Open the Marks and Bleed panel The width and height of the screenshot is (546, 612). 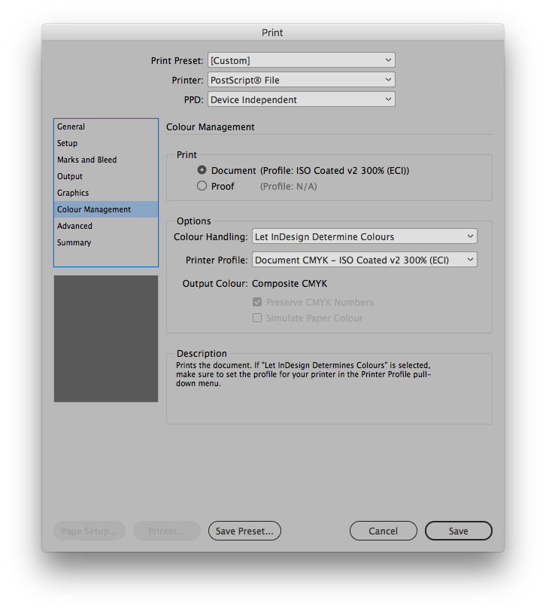pos(106,160)
